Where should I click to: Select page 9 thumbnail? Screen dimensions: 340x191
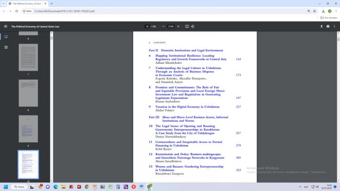[28, 129]
